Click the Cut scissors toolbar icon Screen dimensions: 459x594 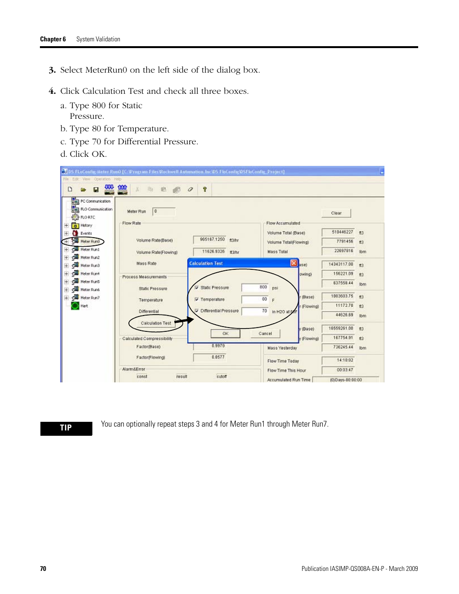137,190
